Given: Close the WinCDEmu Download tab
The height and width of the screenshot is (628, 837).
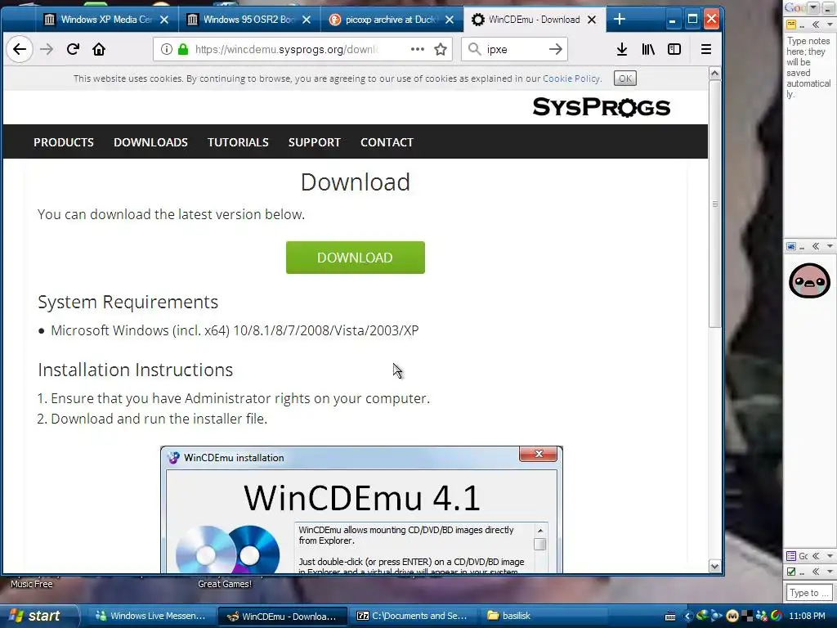Looking at the screenshot, I should pyautogui.click(x=592, y=20).
